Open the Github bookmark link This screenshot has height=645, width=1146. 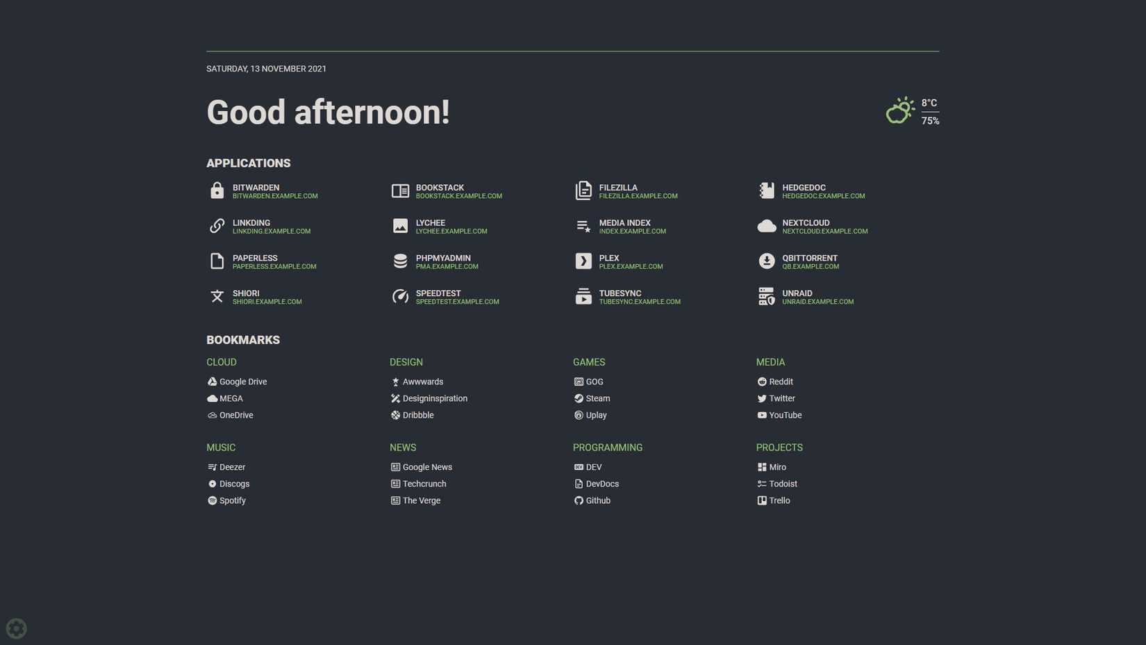click(597, 500)
